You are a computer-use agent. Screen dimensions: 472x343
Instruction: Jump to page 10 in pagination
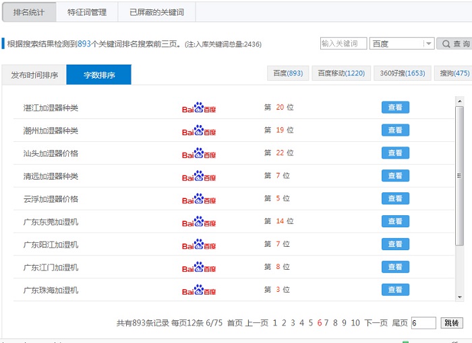(355, 323)
